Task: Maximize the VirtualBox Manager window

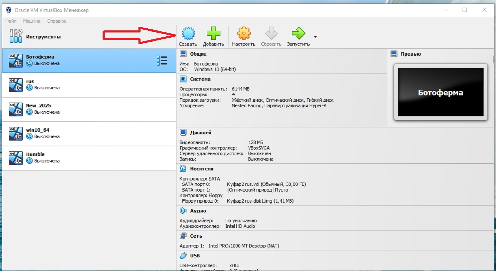Action: click(x=465, y=10)
